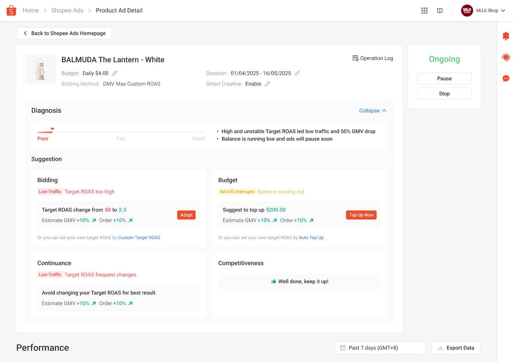515x362 pixels.
Task: Click Target ROAS frequent changes text
Action: pos(100,275)
